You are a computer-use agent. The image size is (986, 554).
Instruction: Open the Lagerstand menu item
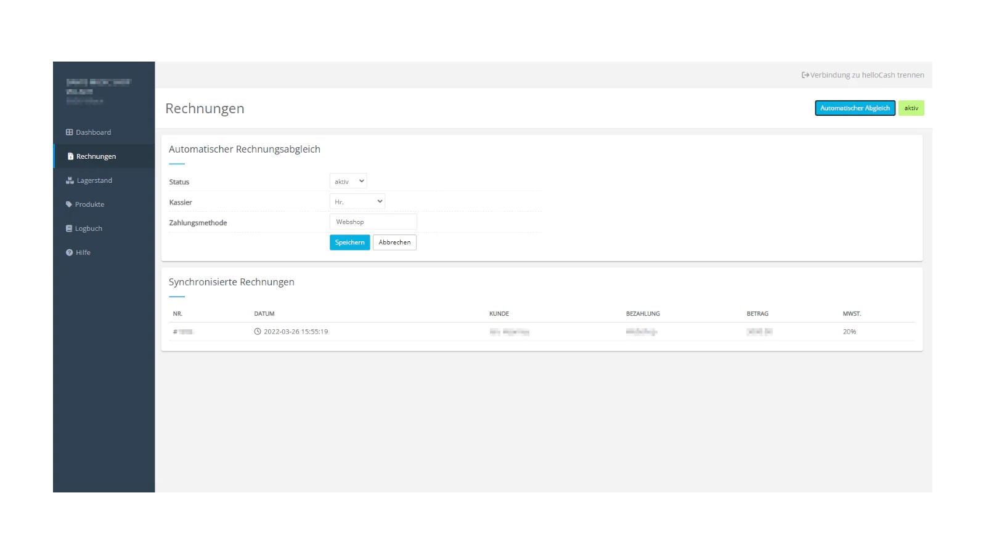(x=94, y=180)
